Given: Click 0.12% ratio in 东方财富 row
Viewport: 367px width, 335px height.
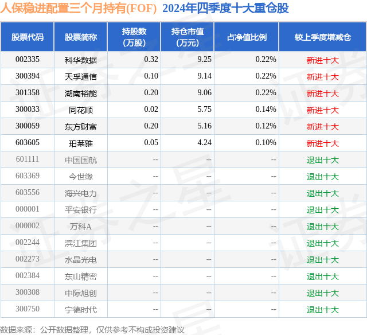Looking at the screenshot, I should [x=266, y=126].
